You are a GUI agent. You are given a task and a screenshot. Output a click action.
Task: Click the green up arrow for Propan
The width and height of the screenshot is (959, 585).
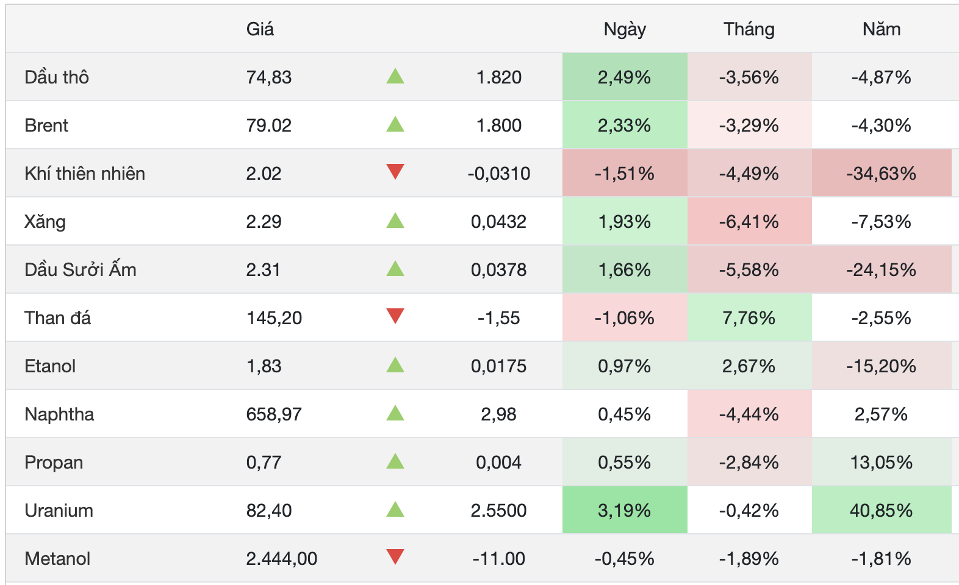pos(395,461)
